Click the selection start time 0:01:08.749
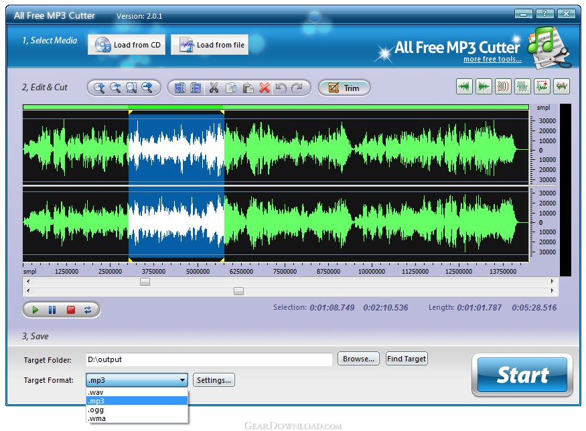Viewport: 586px width, 431px height. click(x=332, y=308)
